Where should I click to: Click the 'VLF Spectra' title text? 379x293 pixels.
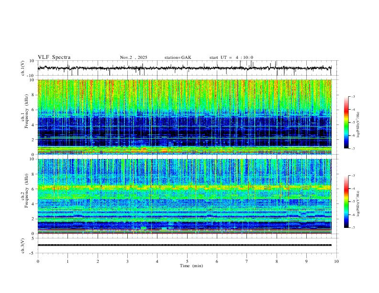click(x=54, y=57)
